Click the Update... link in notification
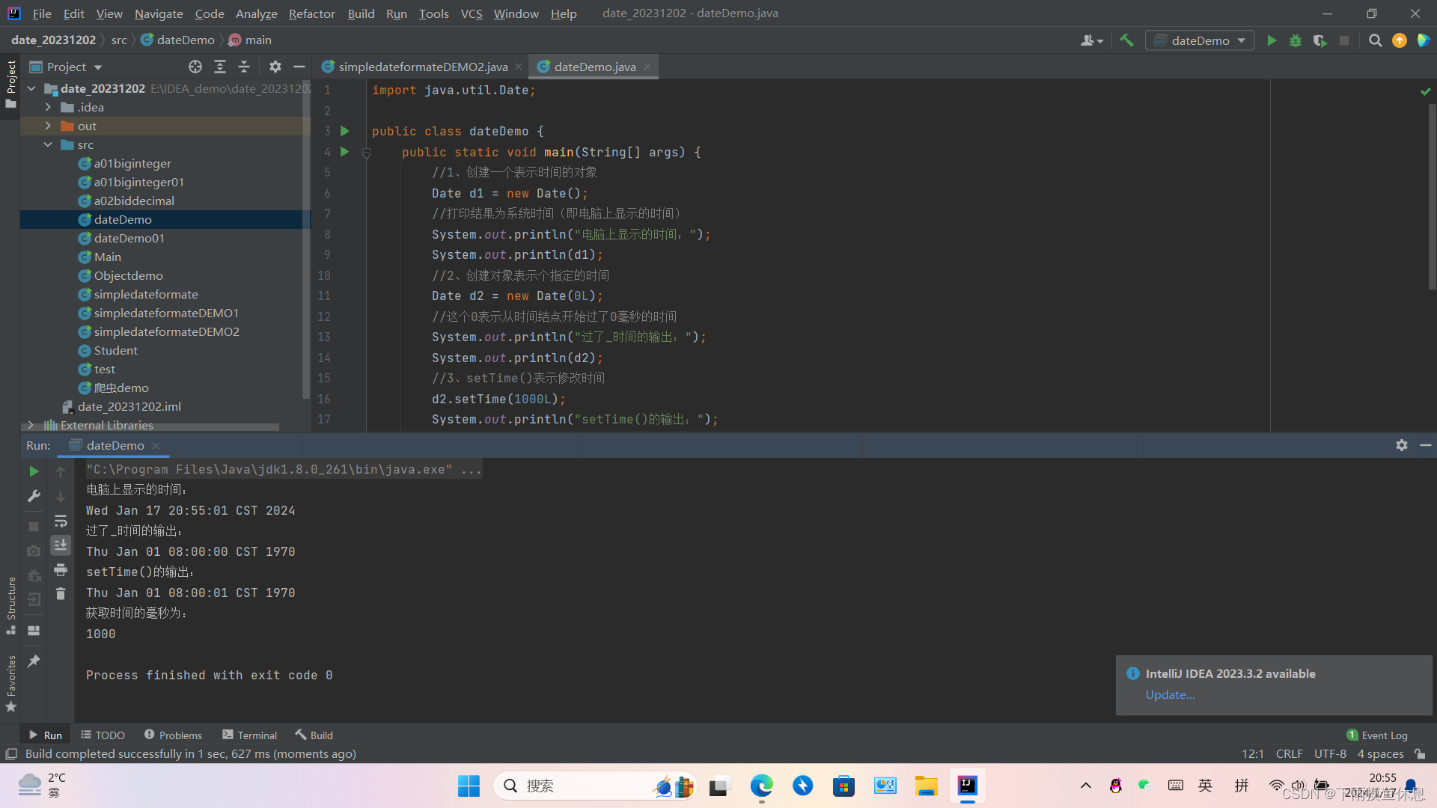Screen dimensions: 1437x808 pos(1170,694)
